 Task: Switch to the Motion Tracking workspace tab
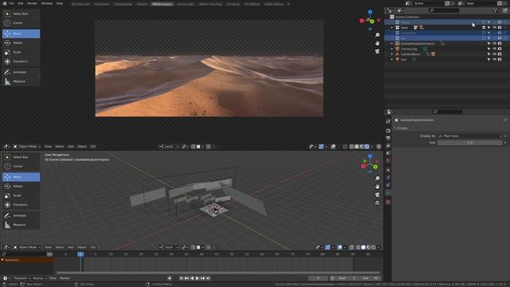pos(210,4)
